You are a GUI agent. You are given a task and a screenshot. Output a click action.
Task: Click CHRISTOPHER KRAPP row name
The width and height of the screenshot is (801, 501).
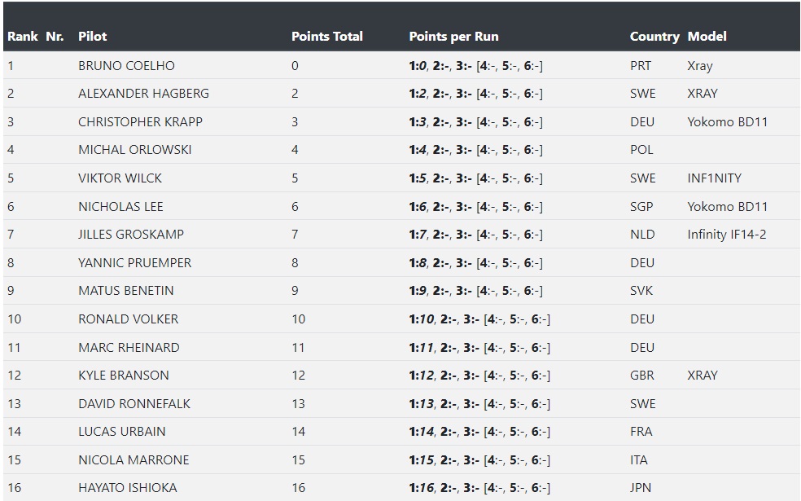point(141,121)
